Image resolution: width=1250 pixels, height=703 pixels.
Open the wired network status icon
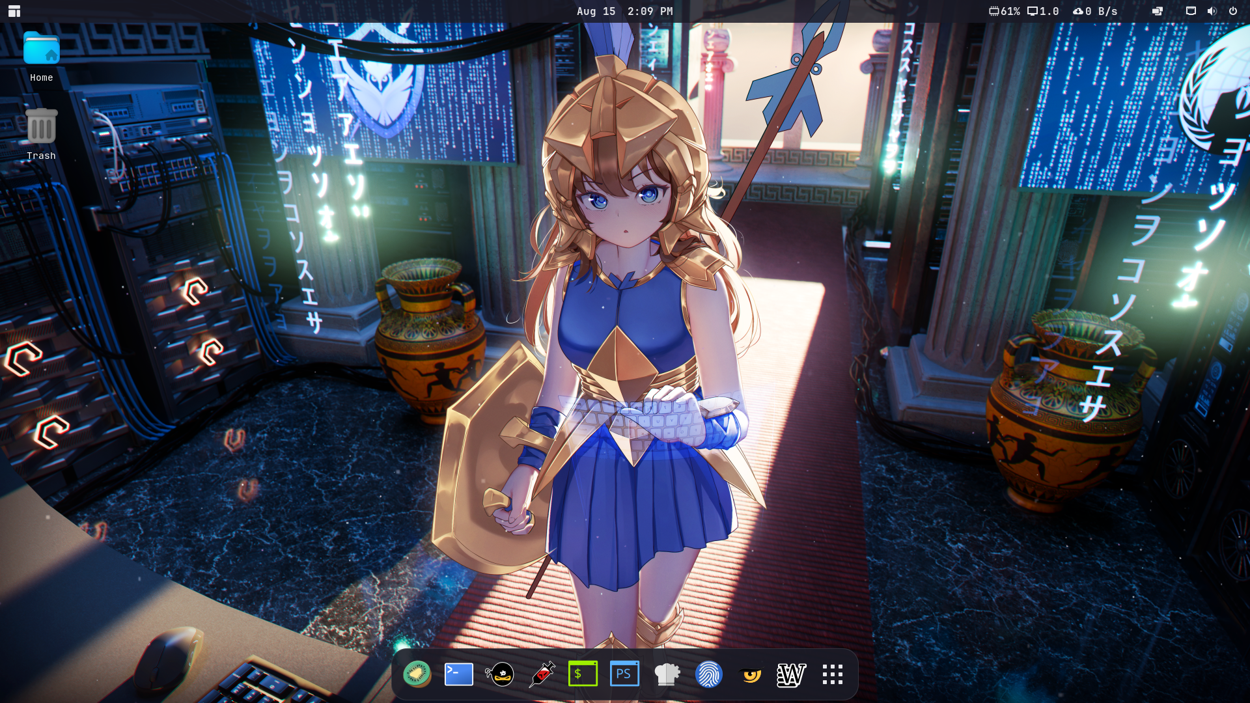tap(1191, 11)
